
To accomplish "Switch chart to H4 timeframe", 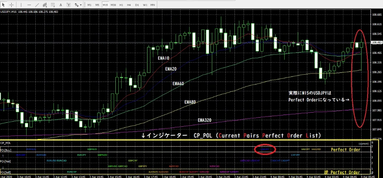I will (129, 5).
